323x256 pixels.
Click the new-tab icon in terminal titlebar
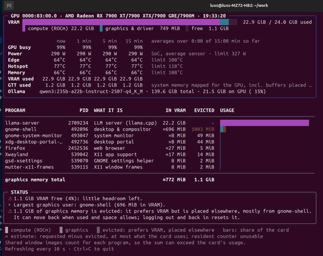click(x=9, y=6)
